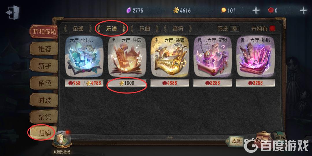The image size is (312, 156).
Task: Open the 时装 sidebar category
Action: pos(44,100)
